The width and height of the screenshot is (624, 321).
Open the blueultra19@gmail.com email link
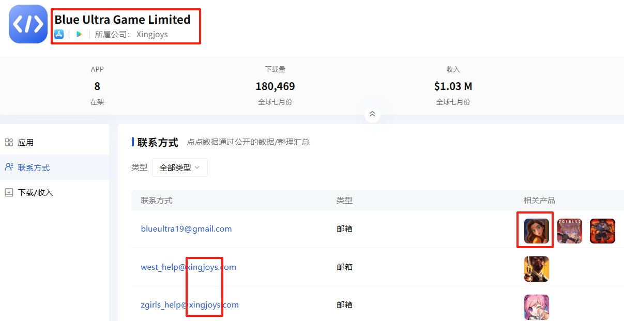(186, 228)
